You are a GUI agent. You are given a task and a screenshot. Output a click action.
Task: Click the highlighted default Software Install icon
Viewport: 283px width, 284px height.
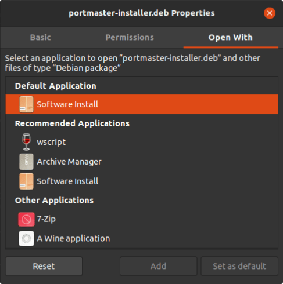click(26, 104)
